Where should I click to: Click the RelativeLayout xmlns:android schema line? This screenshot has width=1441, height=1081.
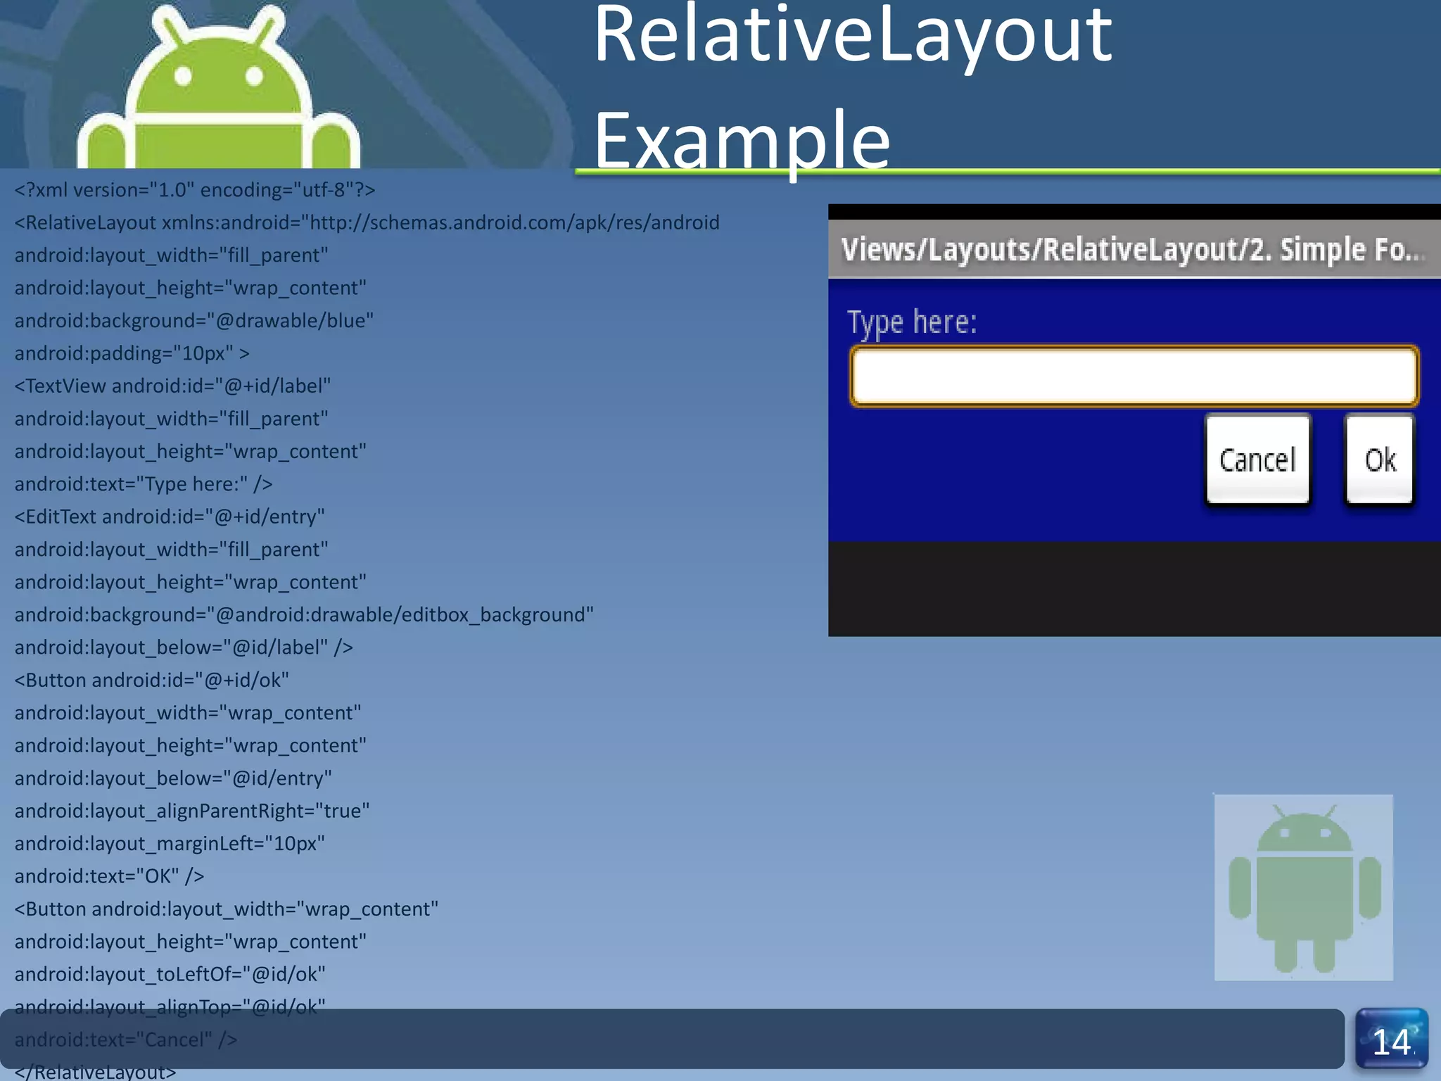click(367, 222)
